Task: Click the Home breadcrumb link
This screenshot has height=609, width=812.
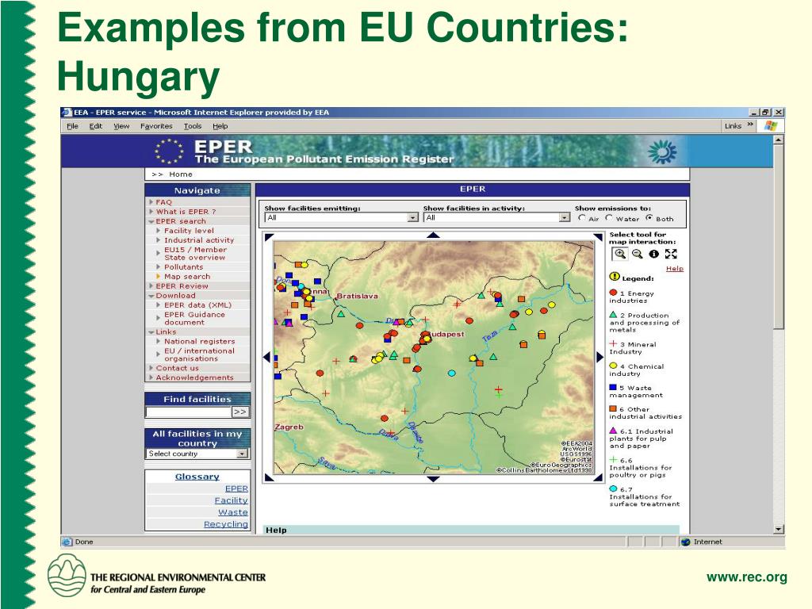Action: (x=180, y=174)
